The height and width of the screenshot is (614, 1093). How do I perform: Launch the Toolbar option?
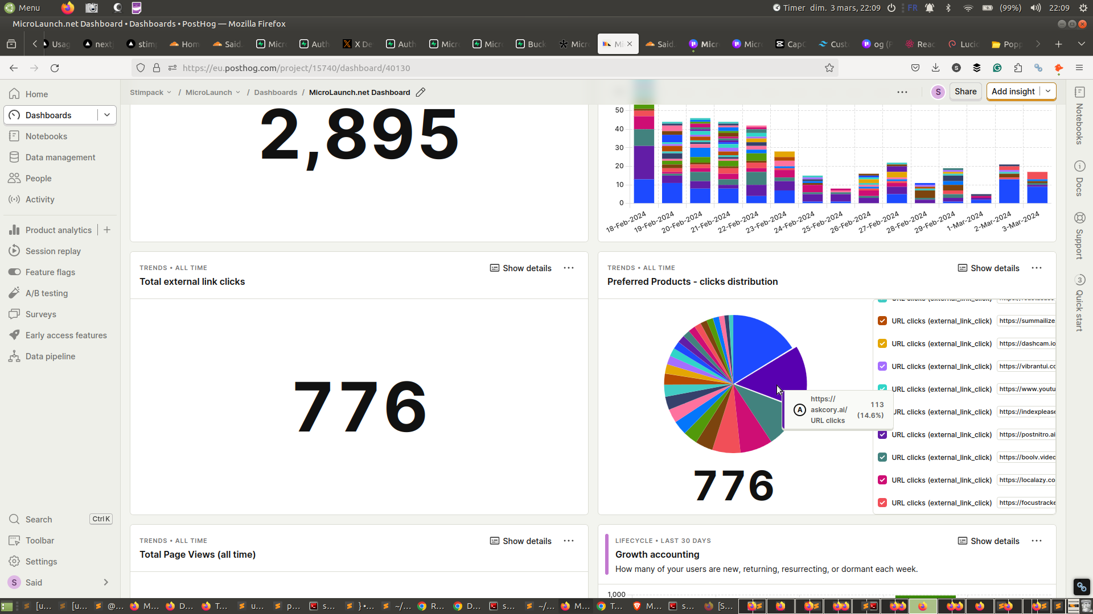(40, 540)
